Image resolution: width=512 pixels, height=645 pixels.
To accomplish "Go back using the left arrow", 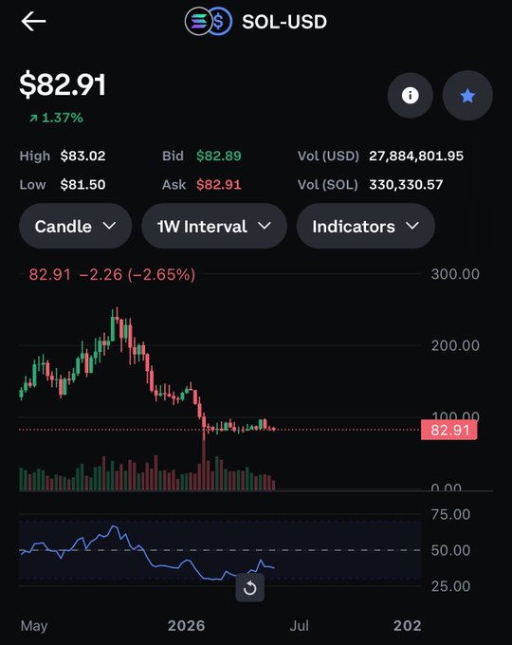I will click(x=34, y=22).
